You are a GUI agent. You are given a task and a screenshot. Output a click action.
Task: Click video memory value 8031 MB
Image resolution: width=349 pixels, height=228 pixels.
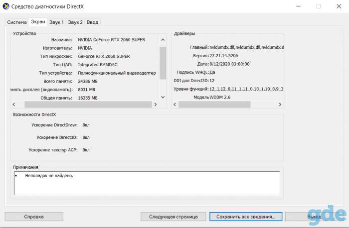86,90
